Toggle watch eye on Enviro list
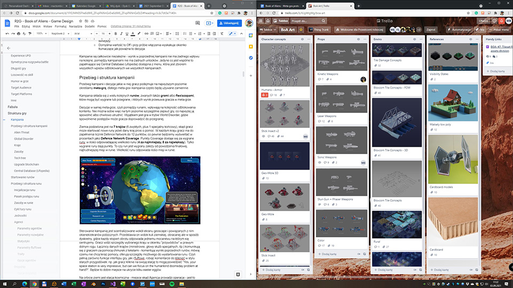The height and width of the screenshot is (288, 513). 415,39
